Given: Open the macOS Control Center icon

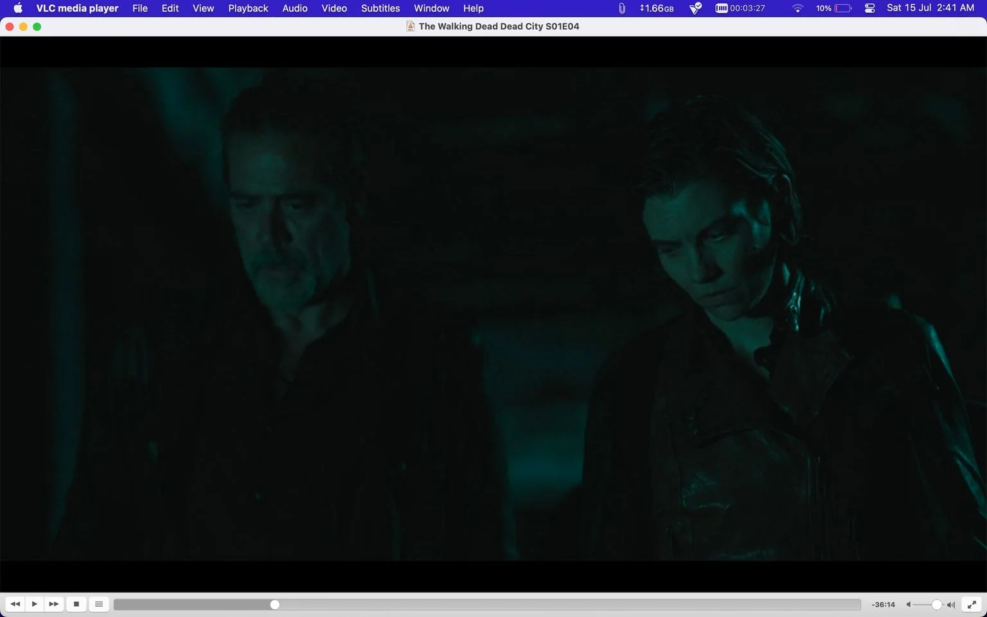Looking at the screenshot, I should [x=870, y=8].
